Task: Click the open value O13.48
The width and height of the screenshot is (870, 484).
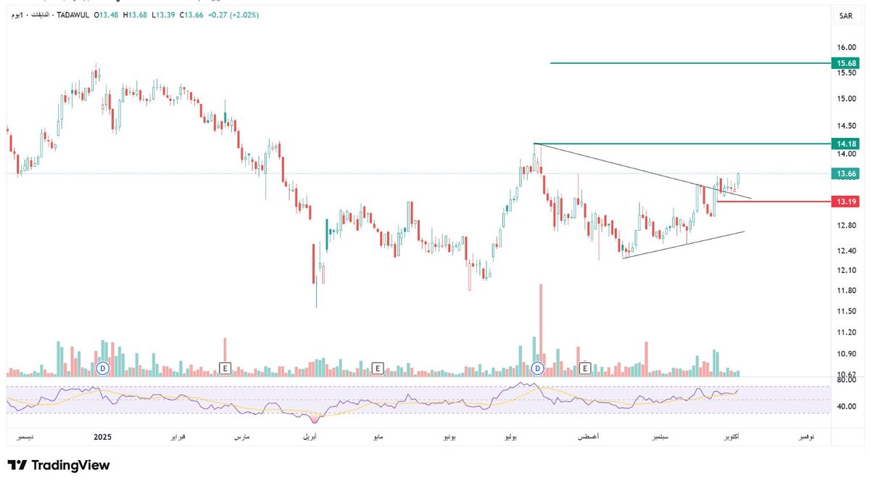Action: click(x=106, y=15)
